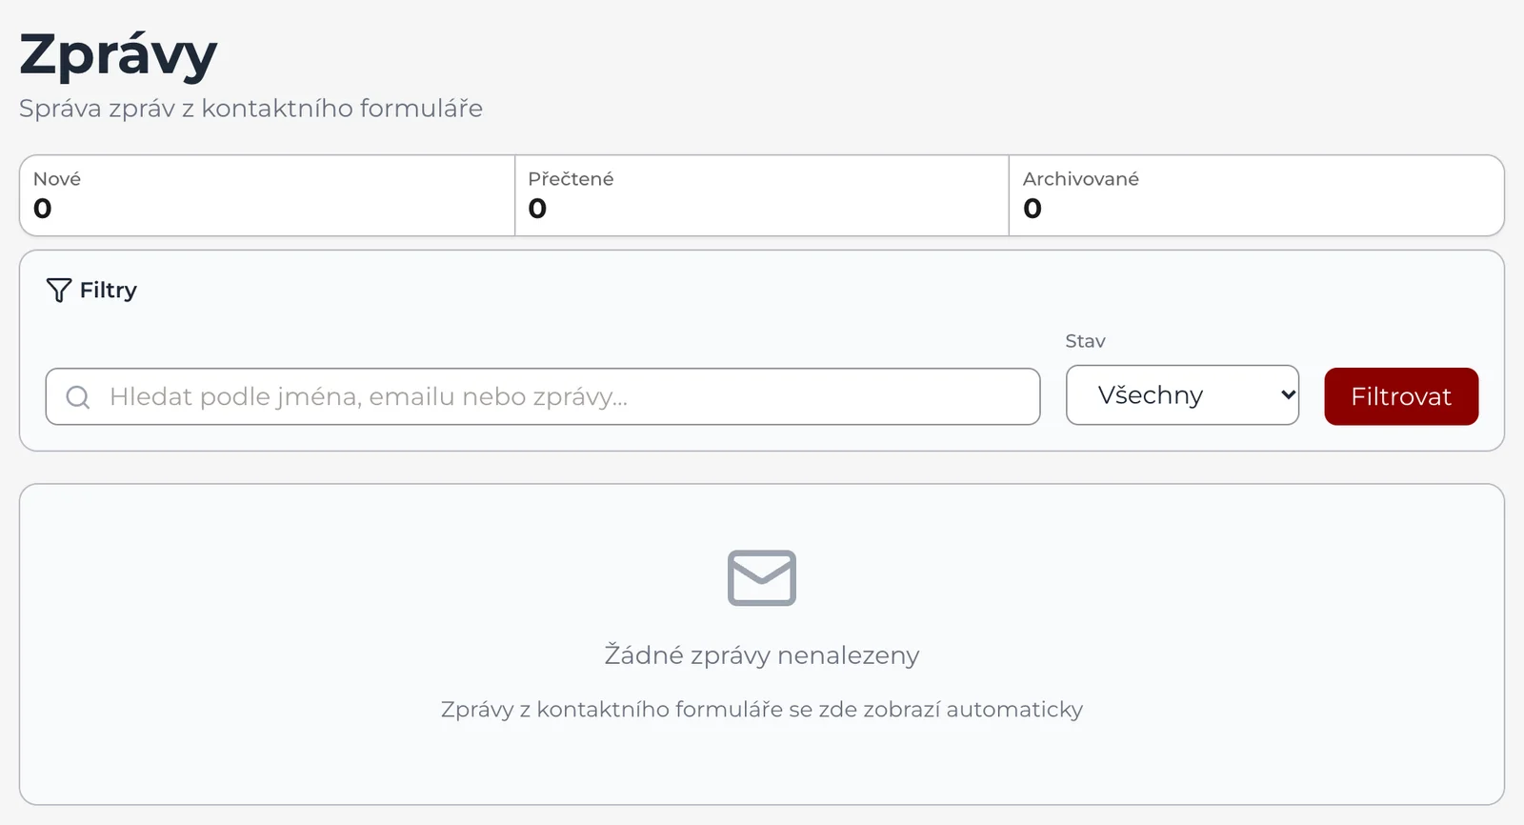Open the Stav dropdown showing Všechny
Screen dimensions: 1524x825
tap(1182, 395)
